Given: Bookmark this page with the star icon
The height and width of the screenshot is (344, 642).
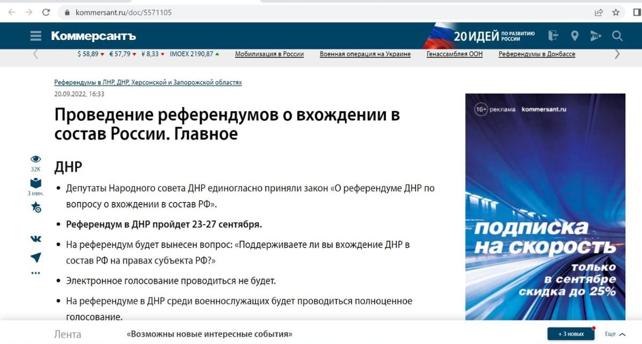Looking at the screenshot, I should pos(616,12).
